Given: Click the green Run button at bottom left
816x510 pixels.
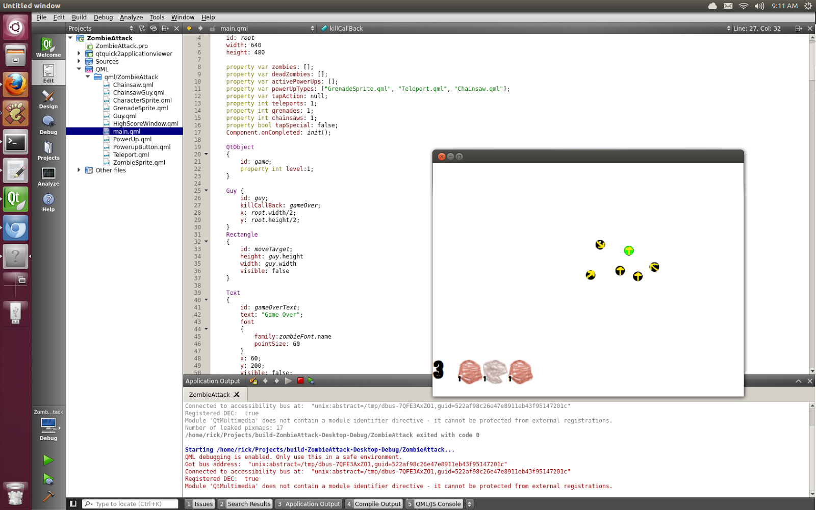Looking at the screenshot, I should tap(48, 460).
